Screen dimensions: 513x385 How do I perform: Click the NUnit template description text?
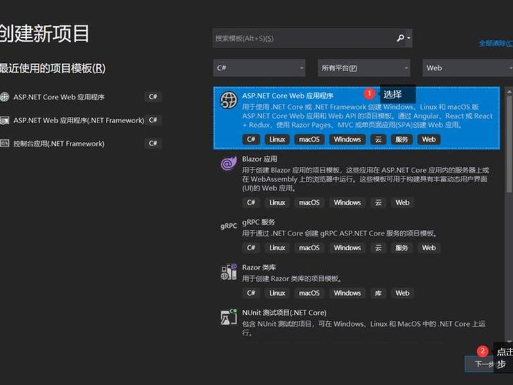point(364,328)
